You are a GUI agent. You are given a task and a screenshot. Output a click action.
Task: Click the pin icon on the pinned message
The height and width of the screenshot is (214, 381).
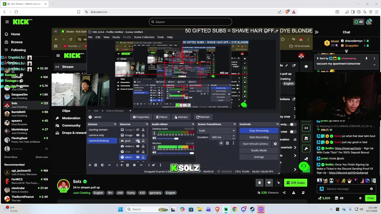pos(366,59)
